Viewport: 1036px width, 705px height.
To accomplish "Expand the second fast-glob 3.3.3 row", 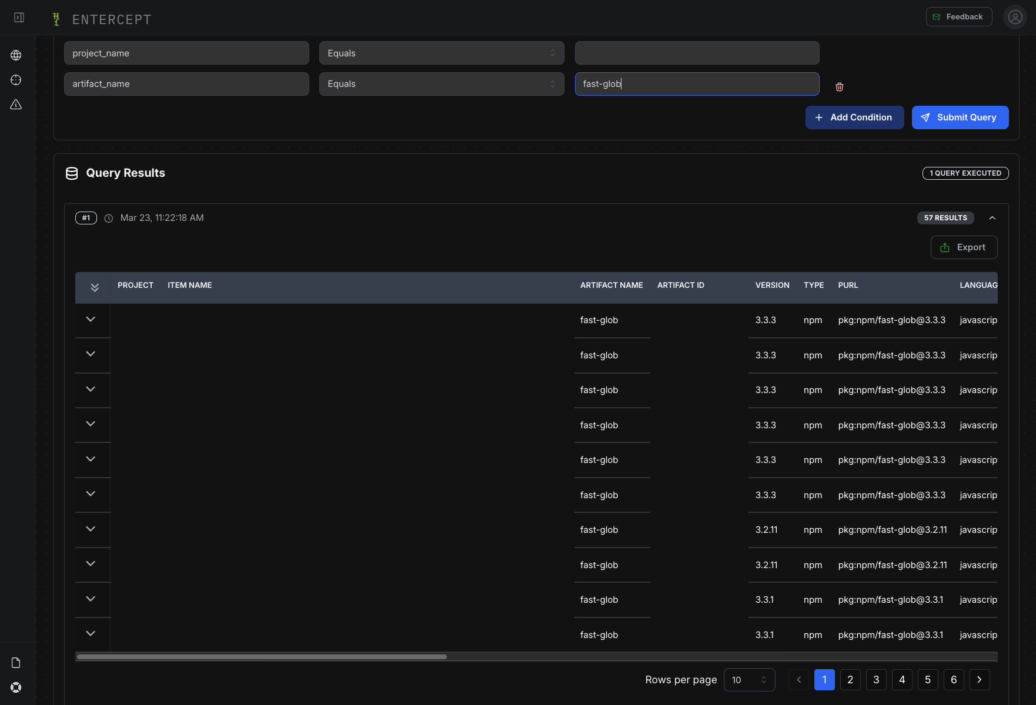I will (91, 354).
